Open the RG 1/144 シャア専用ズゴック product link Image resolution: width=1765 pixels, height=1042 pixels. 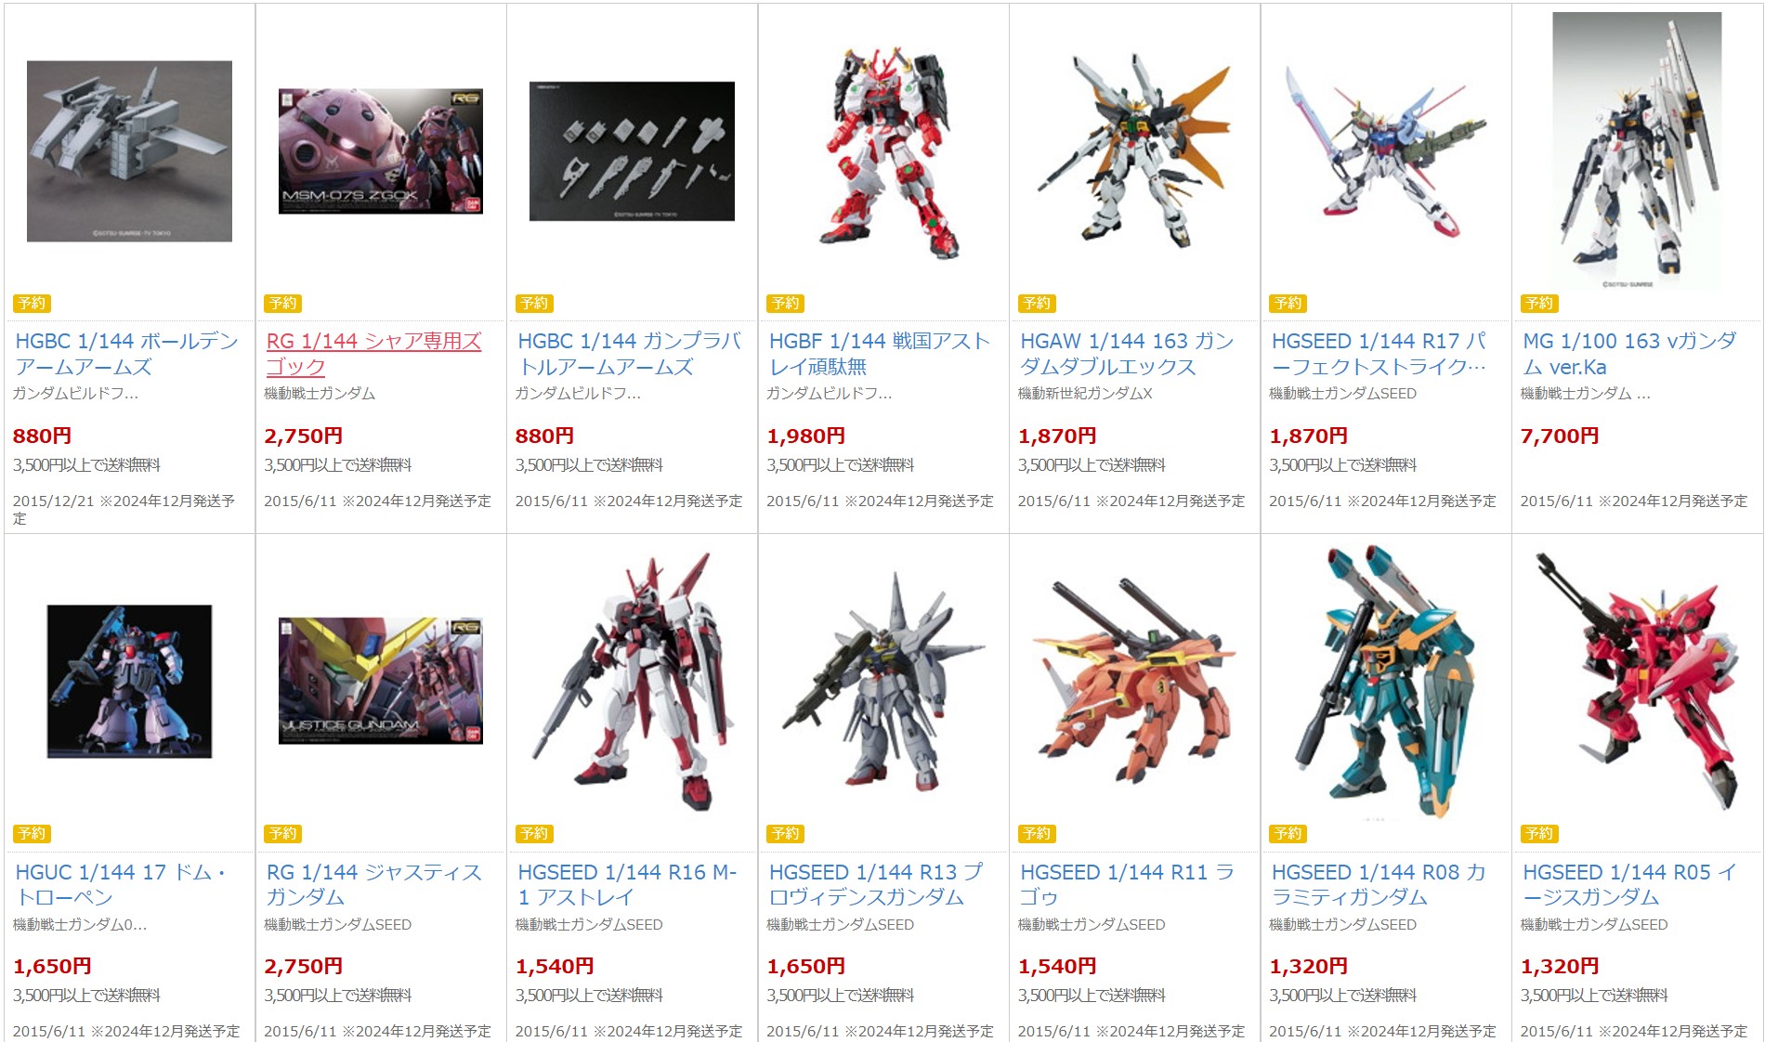(373, 354)
